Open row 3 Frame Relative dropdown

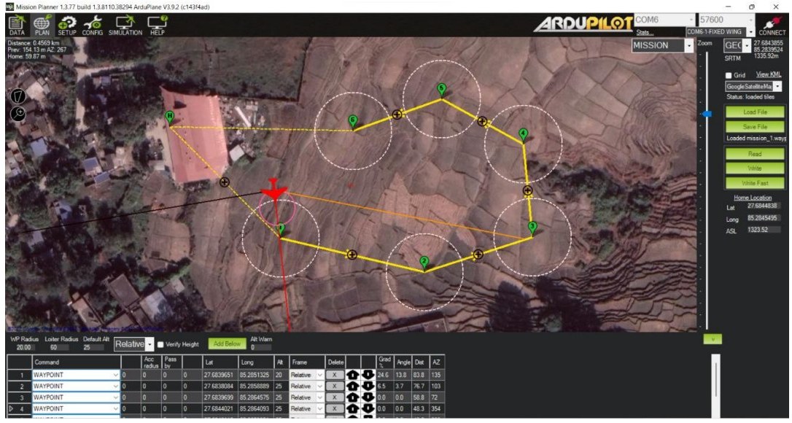[x=306, y=397]
